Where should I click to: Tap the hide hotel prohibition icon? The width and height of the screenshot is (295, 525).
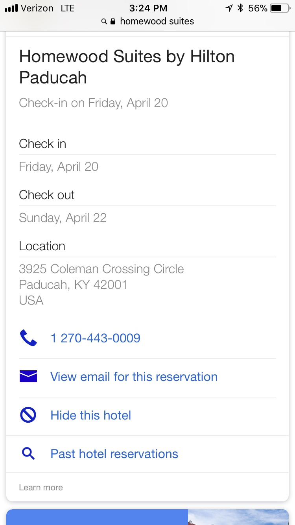pyautogui.click(x=28, y=415)
